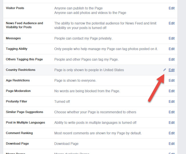This screenshot has width=186, height=154.
Task: Click 'Page is shown to everyone.' text
Action: 75,81
